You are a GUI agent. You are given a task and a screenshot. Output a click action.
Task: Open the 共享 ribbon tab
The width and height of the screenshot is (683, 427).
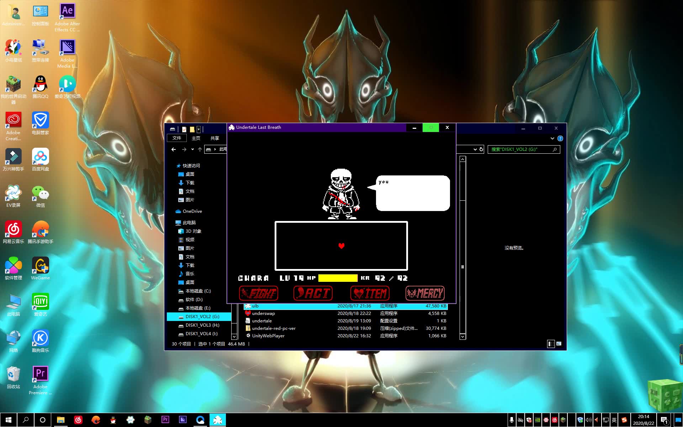(215, 138)
